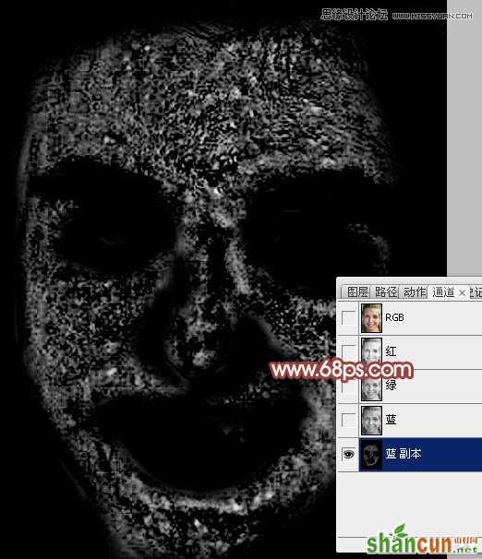Viewport: 482px width, 559px height.
Task: Select the 红 channel thumbnail
Action: tap(371, 351)
